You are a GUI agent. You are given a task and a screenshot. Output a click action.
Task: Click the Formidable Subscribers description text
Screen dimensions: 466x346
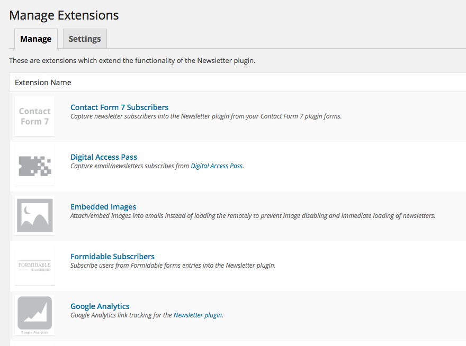[x=173, y=266]
